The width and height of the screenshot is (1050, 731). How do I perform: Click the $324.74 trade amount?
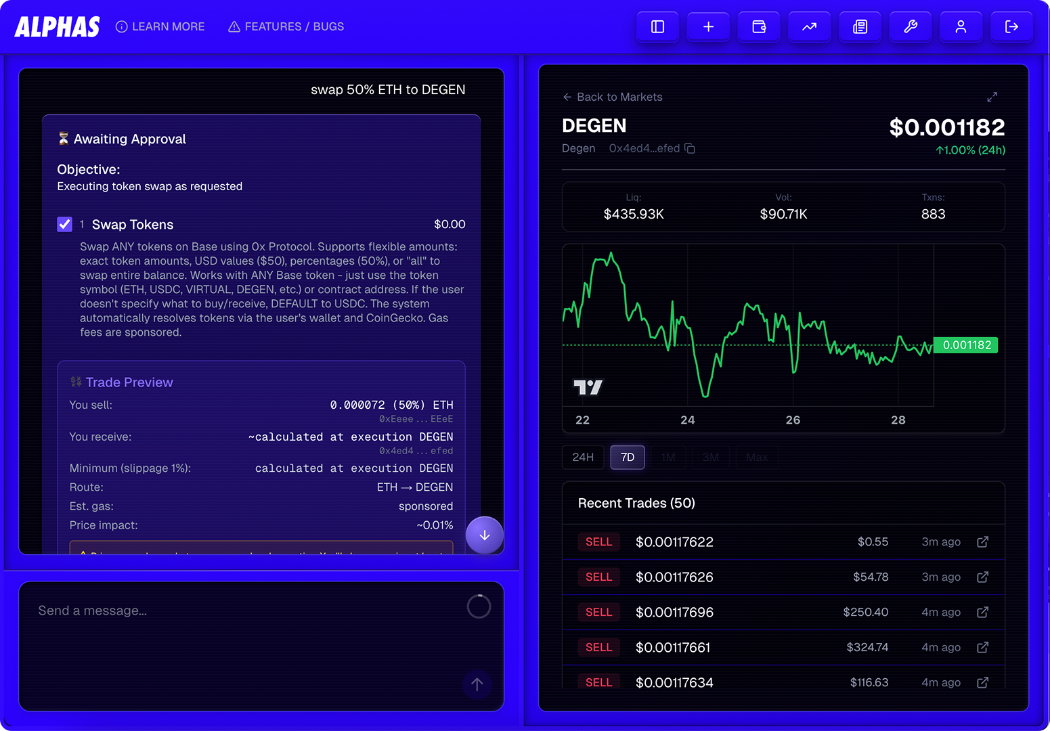coord(867,647)
